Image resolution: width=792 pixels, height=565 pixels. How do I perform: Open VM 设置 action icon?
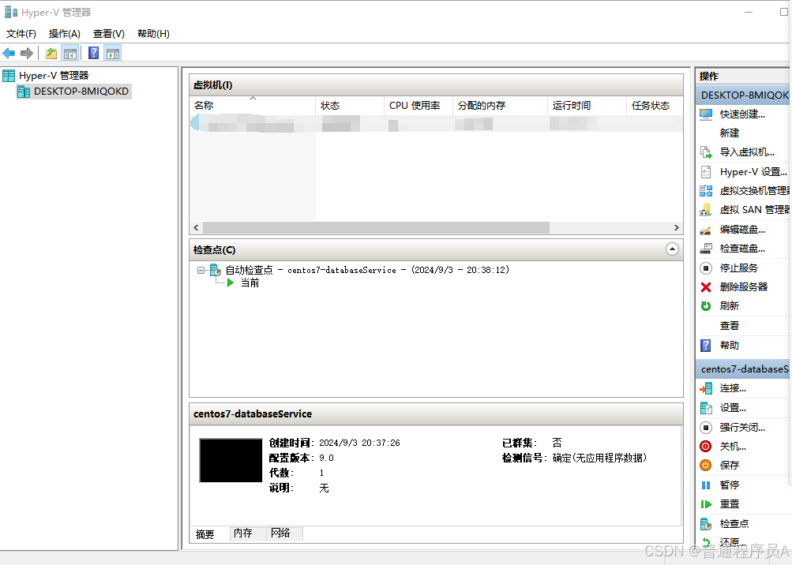pyautogui.click(x=706, y=407)
